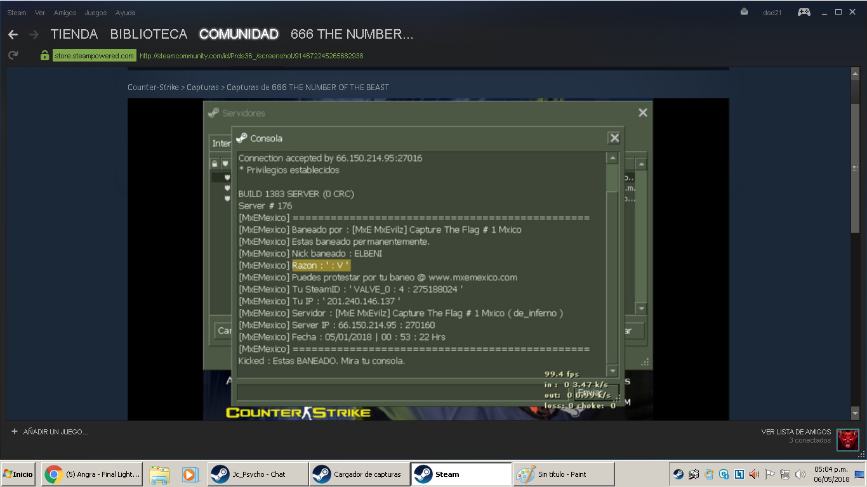This screenshot has height=487, width=867.
Task: Click the Steam icon in the system tray
Action: point(678,474)
